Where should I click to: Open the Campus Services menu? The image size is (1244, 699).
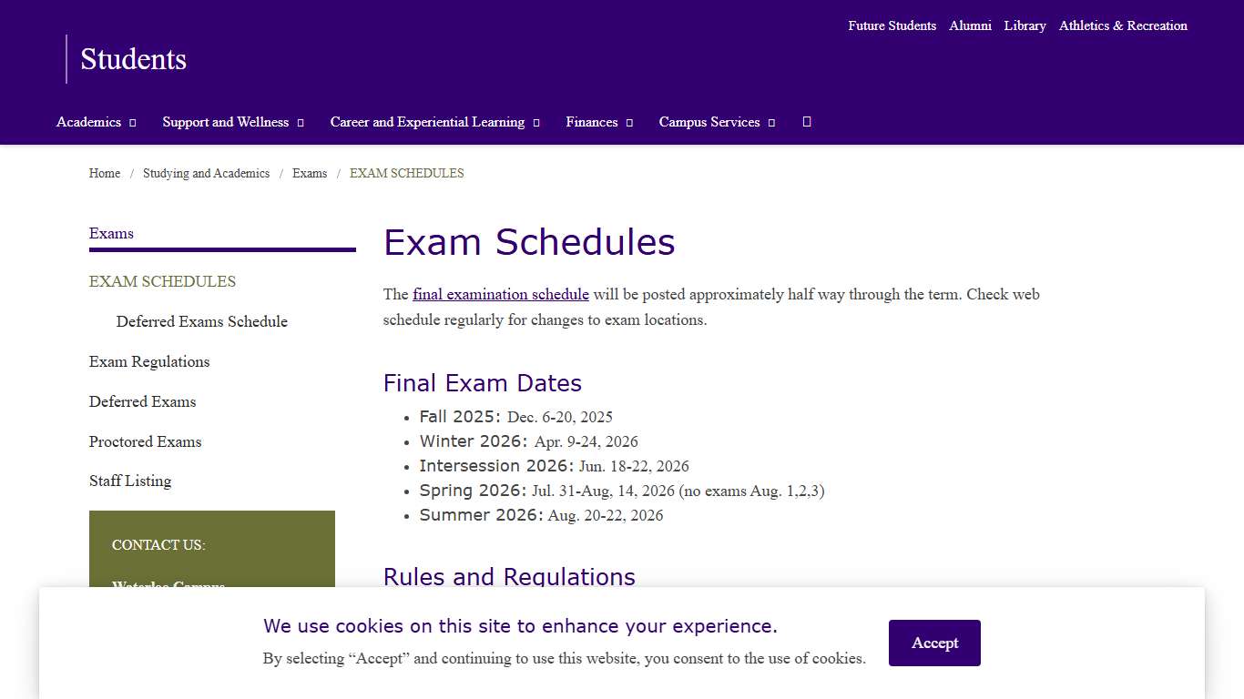[x=709, y=122]
